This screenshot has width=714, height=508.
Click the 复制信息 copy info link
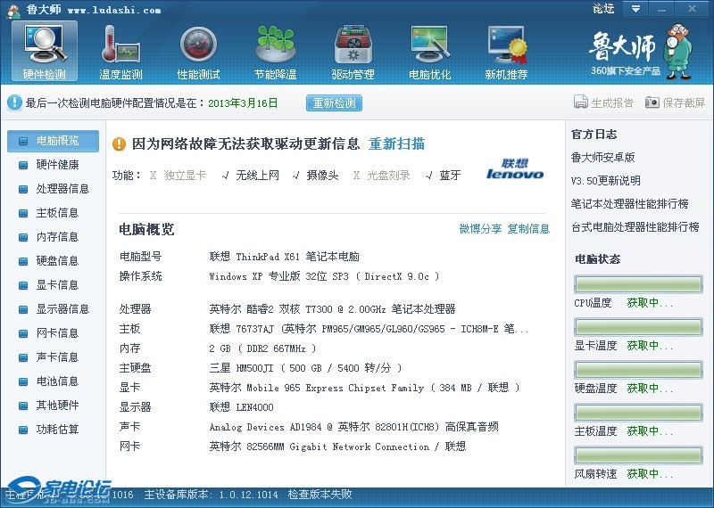528,229
